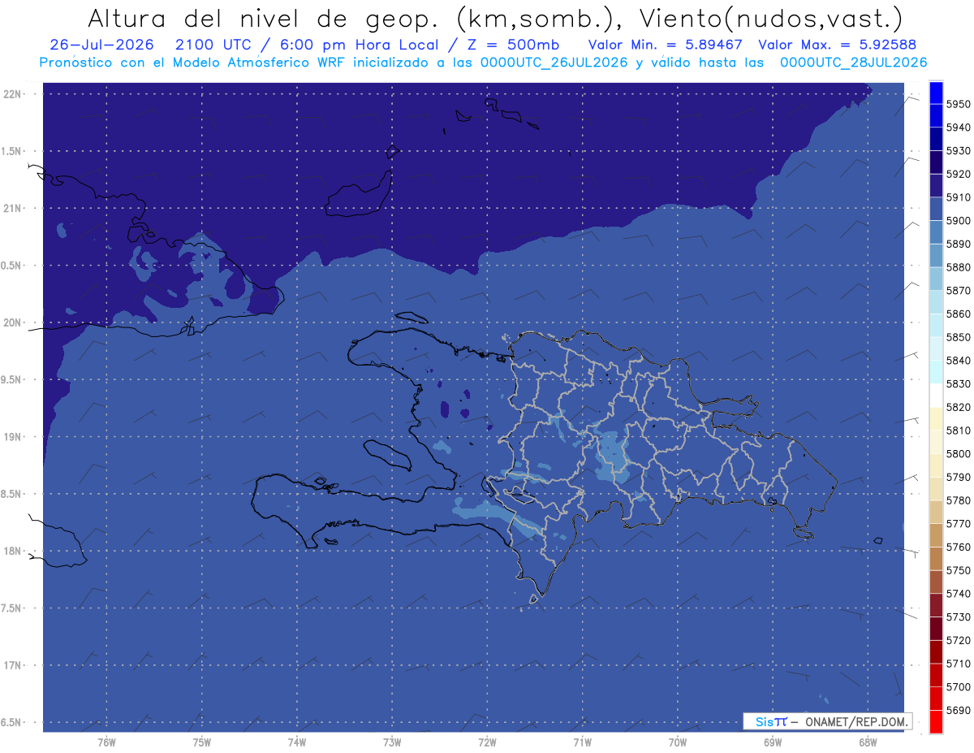Click the pale yellow band between 5810 and 5820
The image size is (974, 753).
pos(935,418)
